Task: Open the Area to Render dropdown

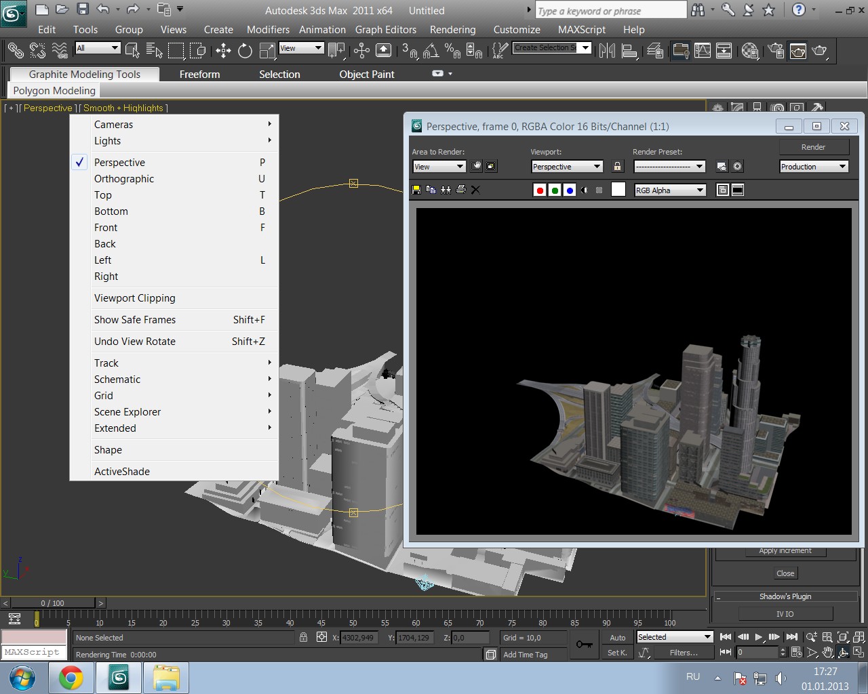Action: (439, 167)
